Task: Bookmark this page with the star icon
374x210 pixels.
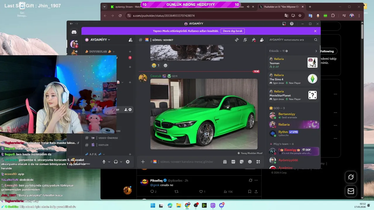Action: tap(300, 15)
